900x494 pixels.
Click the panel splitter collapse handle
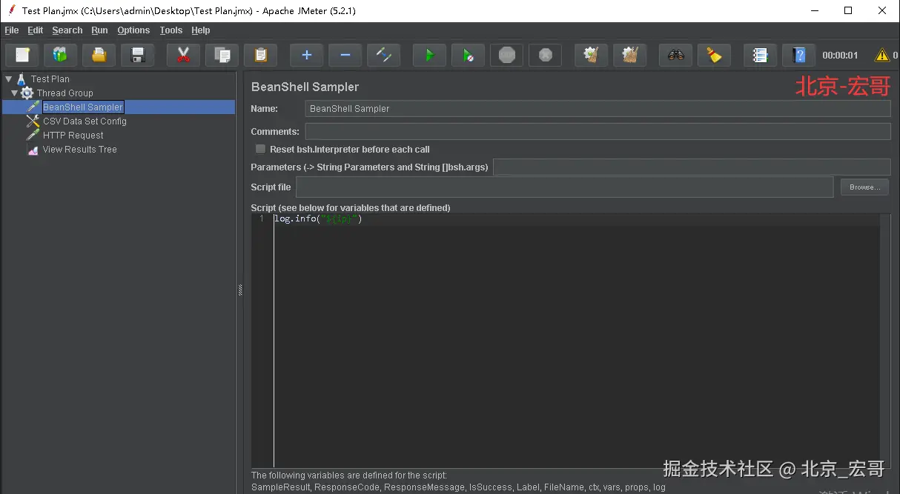[240, 290]
